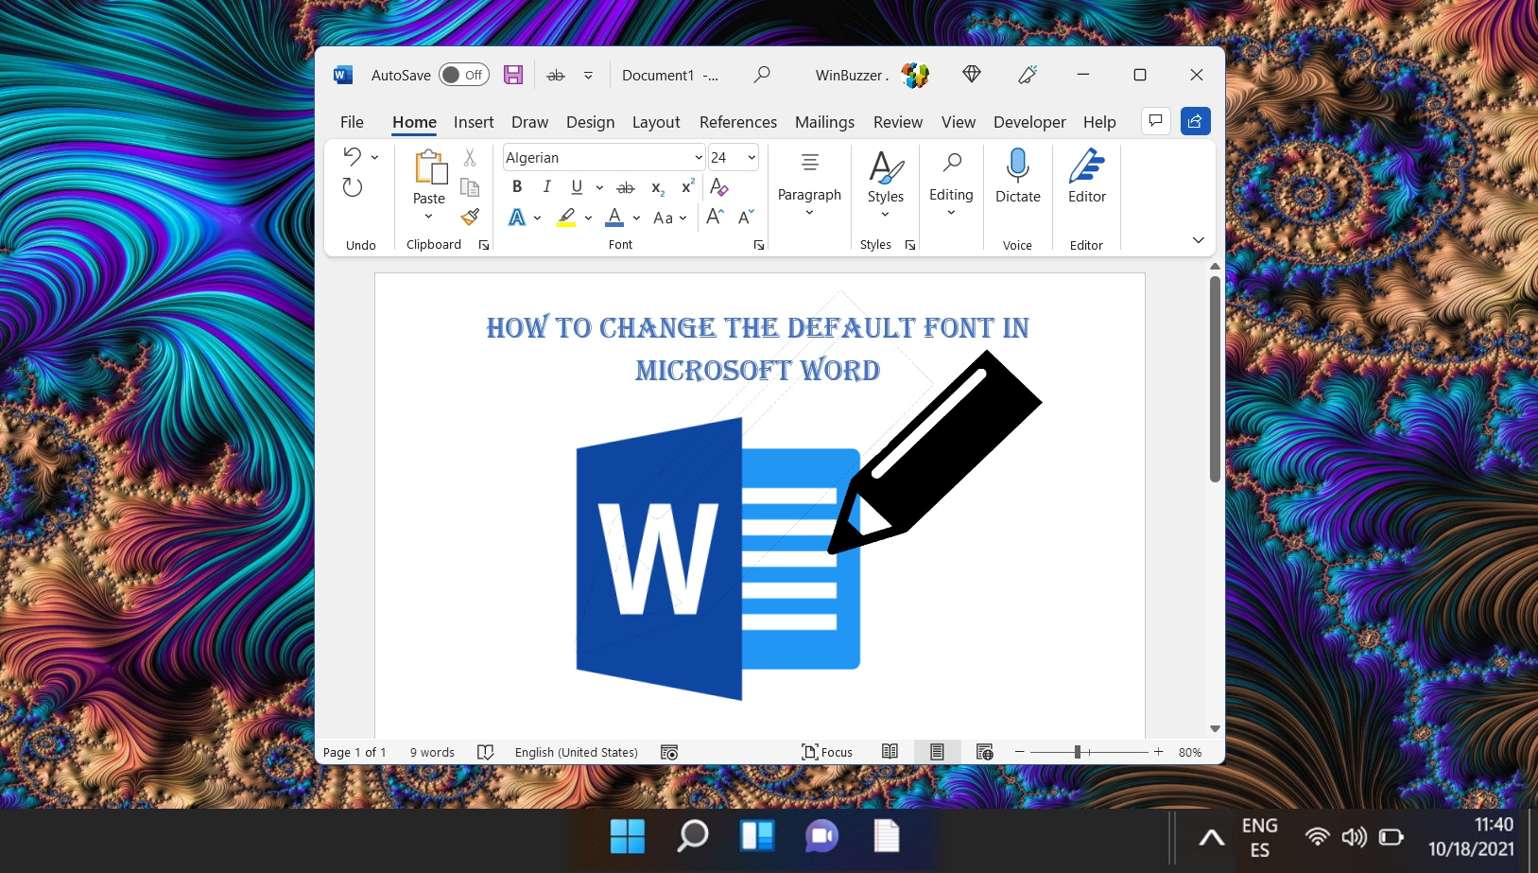The image size is (1538, 873).
Task: Open the search magnifier in title bar
Action: tap(762, 75)
